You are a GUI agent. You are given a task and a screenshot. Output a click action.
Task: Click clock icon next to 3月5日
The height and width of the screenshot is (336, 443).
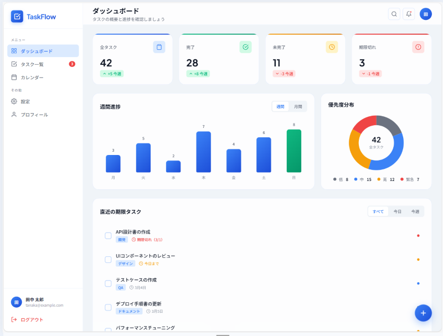click(x=148, y=311)
